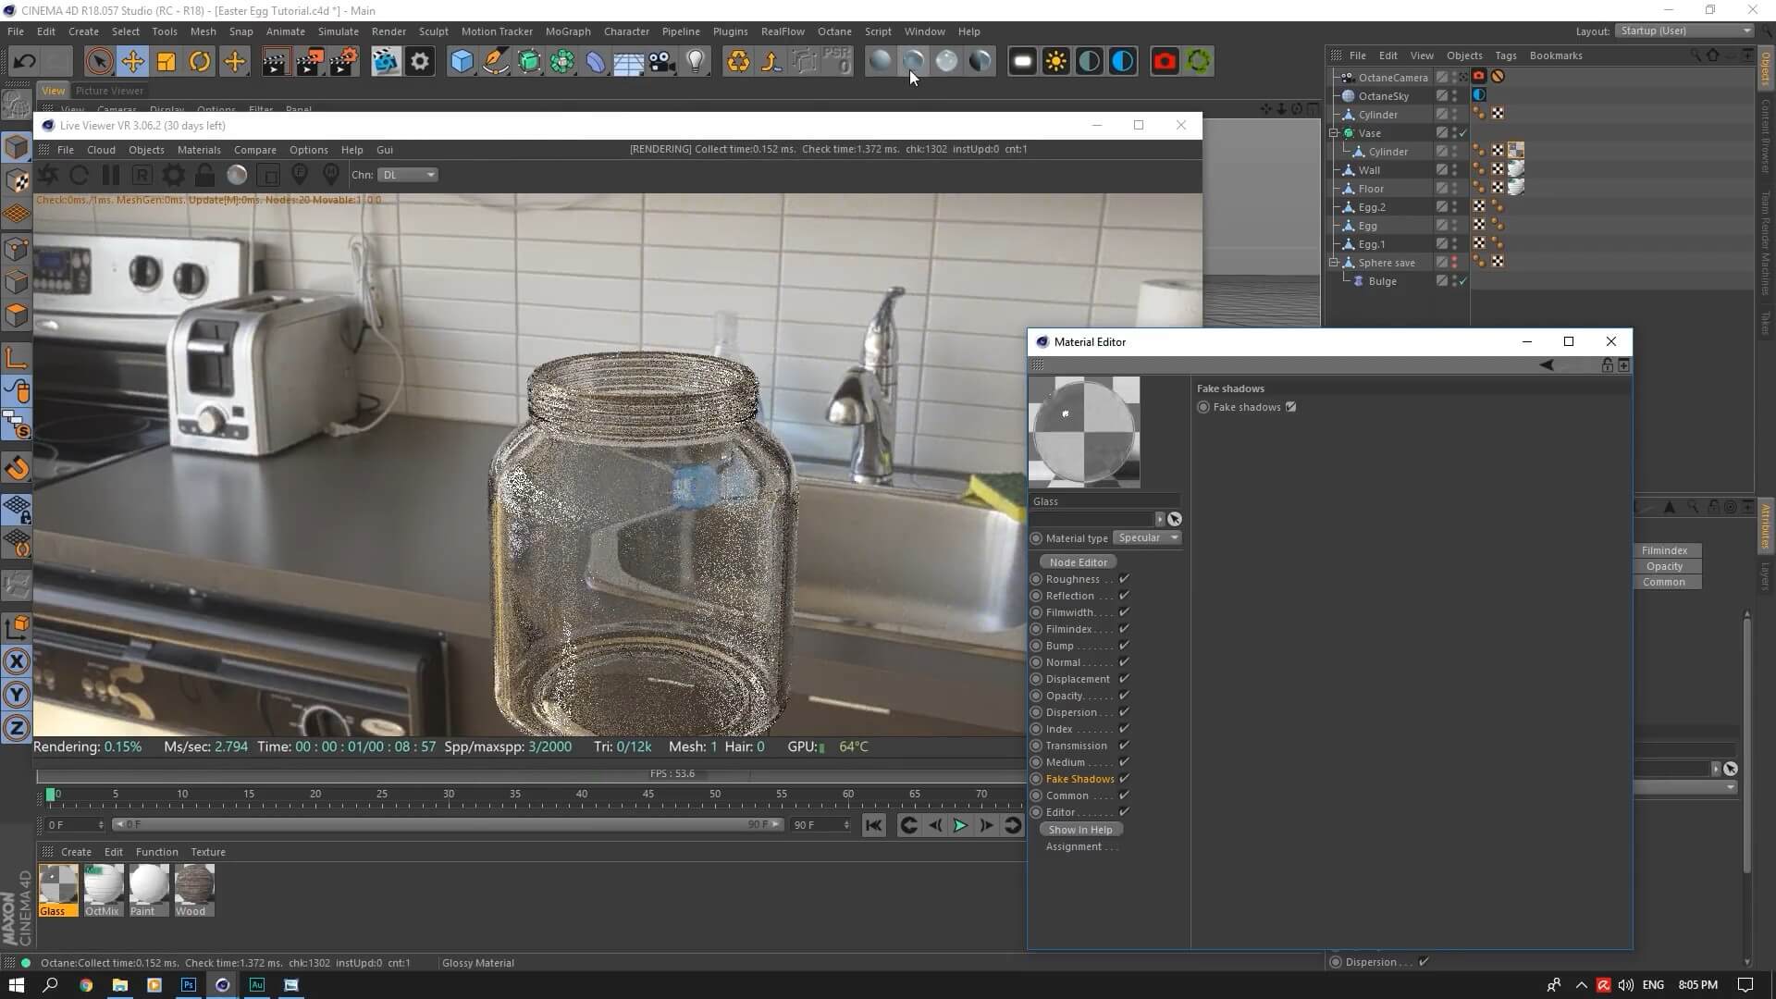Click the Live Viewer settings gear icon
This screenshot has height=999, width=1776.
173,175
